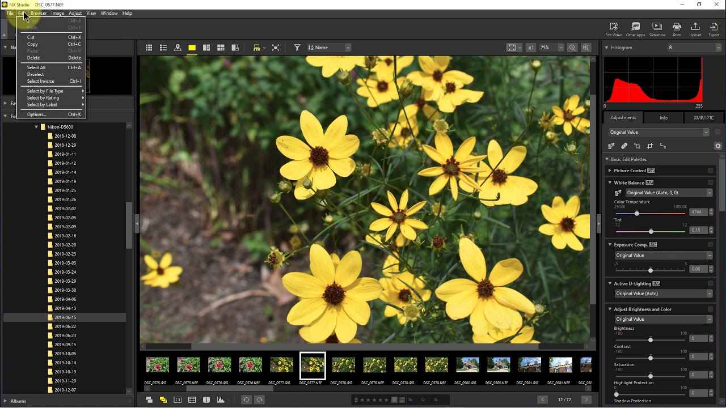726x408 pixels.
Task: Open adjustments palette settings gear
Action: tap(717, 146)
